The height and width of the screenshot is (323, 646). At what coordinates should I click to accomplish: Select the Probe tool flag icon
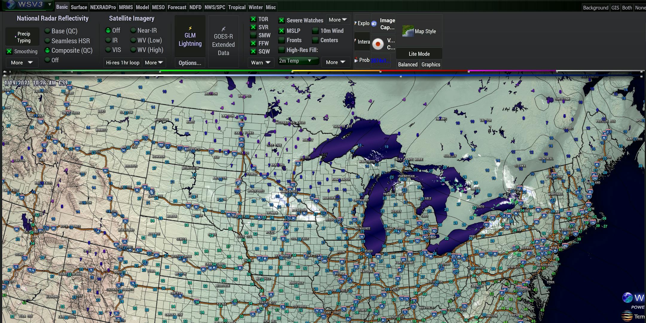(356, 60)
